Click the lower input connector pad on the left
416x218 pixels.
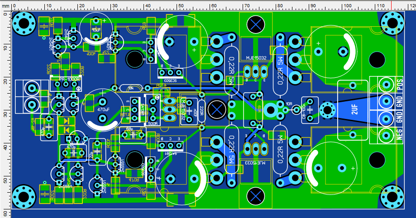(x=32, y=104)
